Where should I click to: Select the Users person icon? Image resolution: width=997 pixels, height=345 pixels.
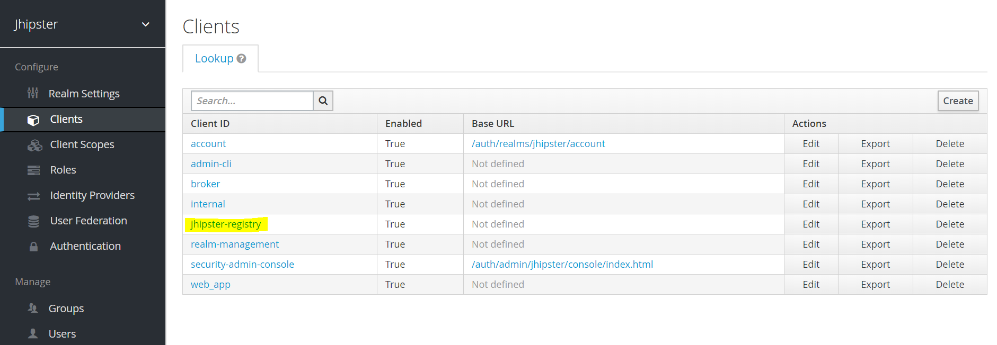pyautogui.click(x=33, y=333)
